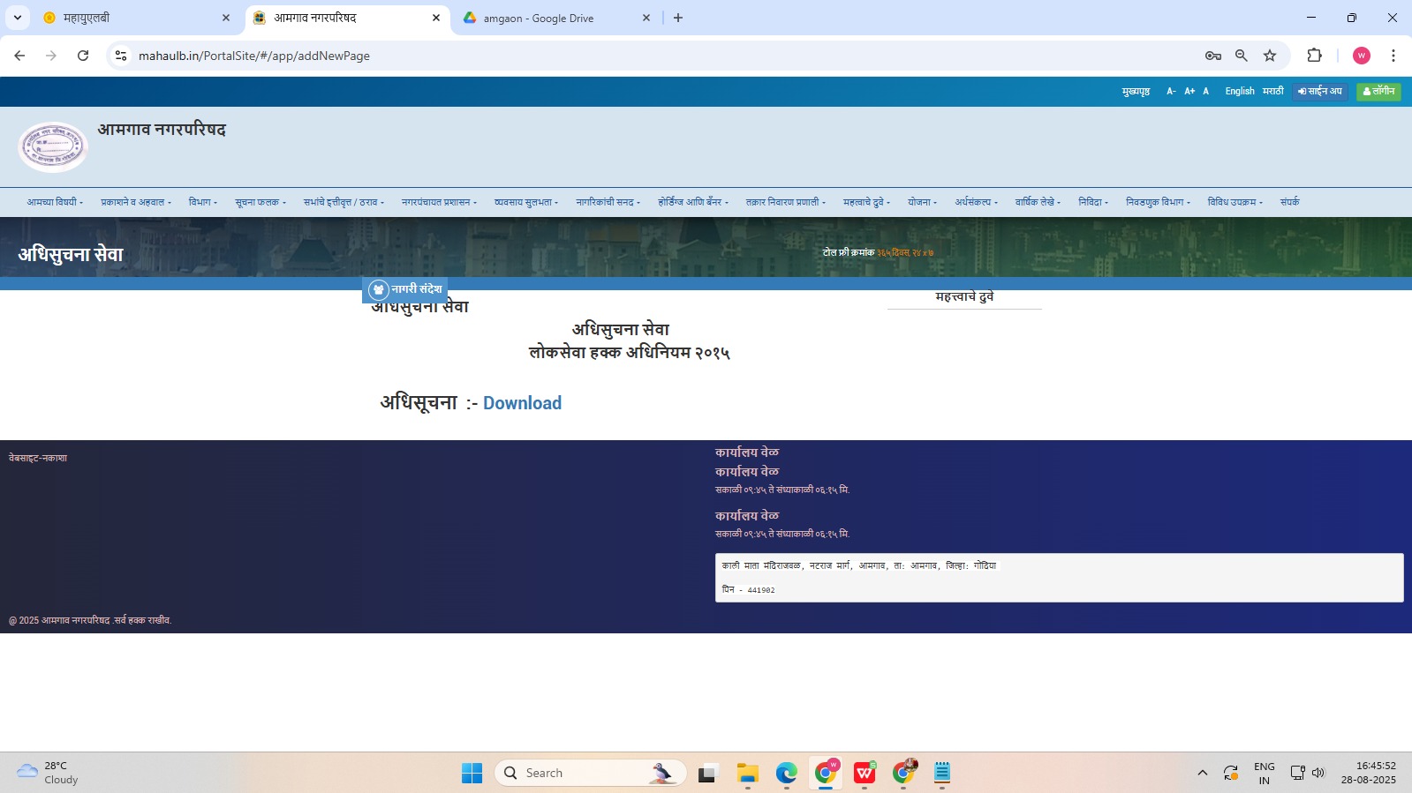Click the Download link for अधिसूचना
Image resolution: width=1412 pixels, height=793 pixels.
point(522,403)
